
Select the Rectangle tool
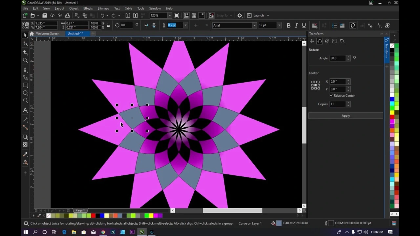pos(25,85)
